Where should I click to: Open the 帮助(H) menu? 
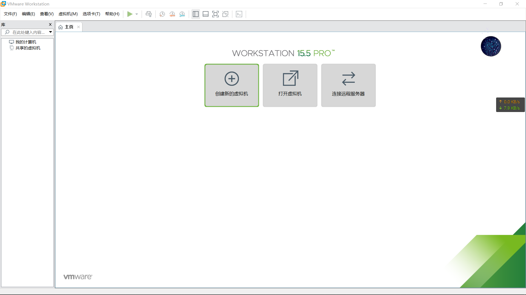point(112,14)
